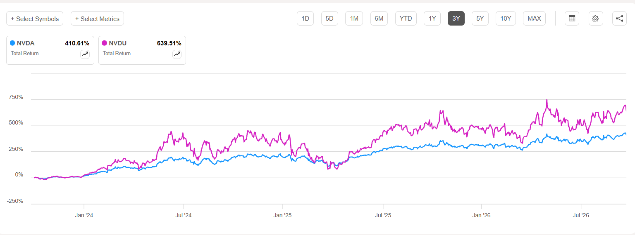The height and width of the screenshot is (235, 635).
Task: Click the 500% y-axis label
Action: pyautogui.click(x=16, y=123)
